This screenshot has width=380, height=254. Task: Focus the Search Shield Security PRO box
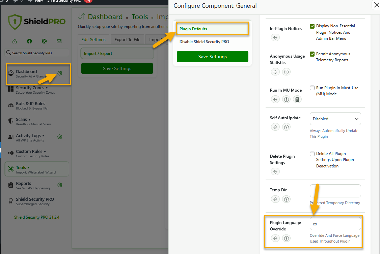(x=37, y=53)
